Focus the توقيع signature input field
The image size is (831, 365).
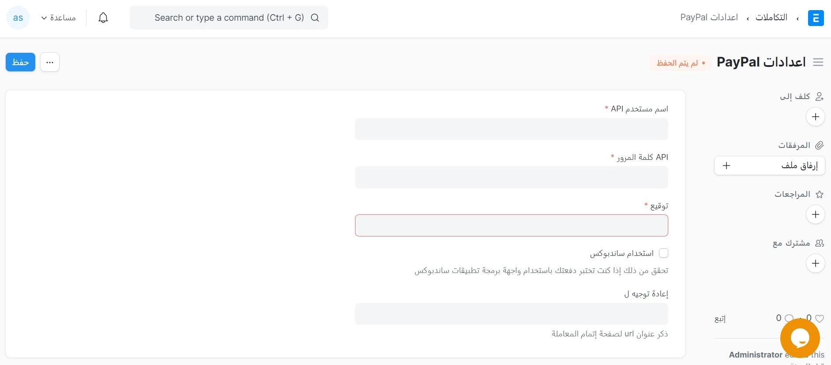[511, 225]
